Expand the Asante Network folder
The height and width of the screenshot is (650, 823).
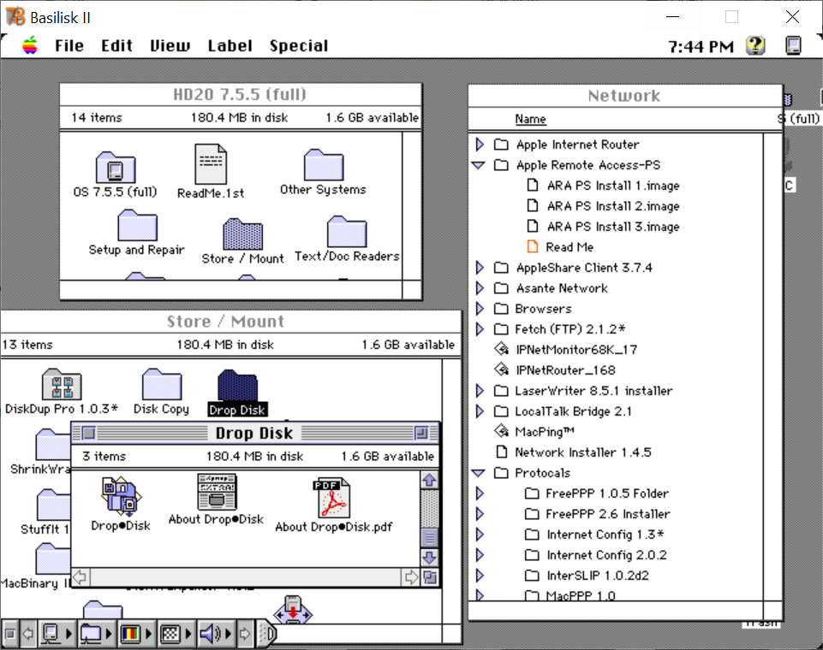pos(480,287)
